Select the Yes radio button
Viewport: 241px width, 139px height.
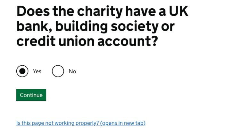point(22,71)
